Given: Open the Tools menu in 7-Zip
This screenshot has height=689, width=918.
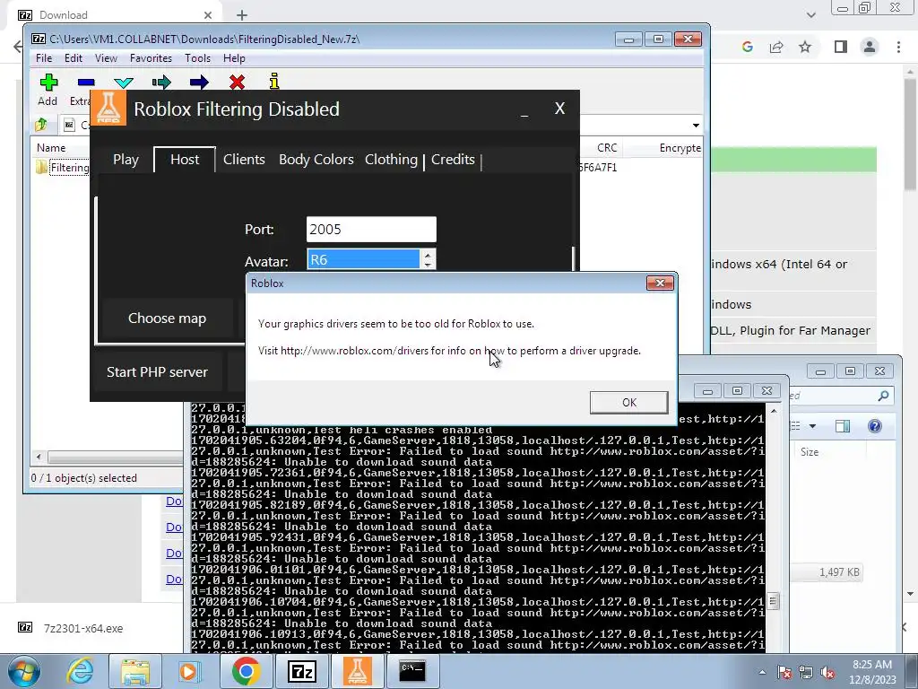Looking at the screenshot, I should 197,58.
